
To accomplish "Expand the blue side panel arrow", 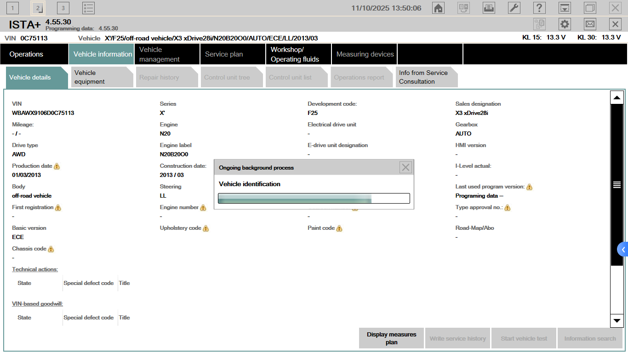I will (623, 250).
